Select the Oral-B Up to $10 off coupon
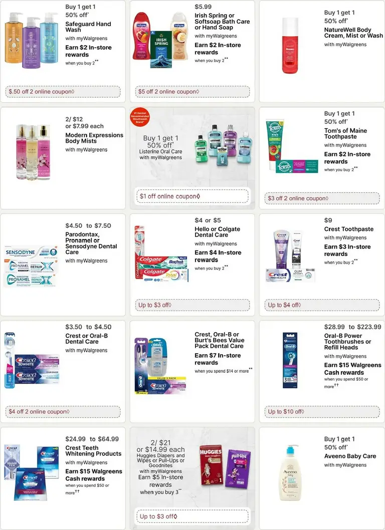Viewport: 385px width, 530px height. (x=322, y=412)
